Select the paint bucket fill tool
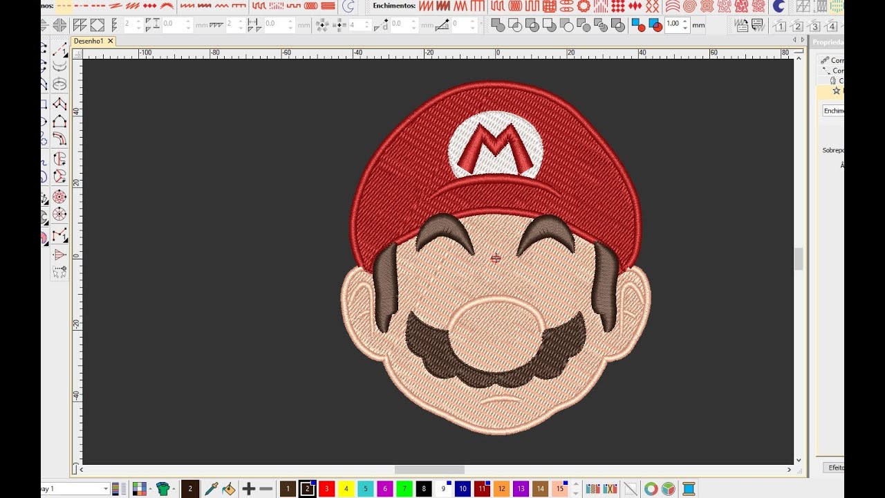This screenshot has width=885, height=498. (229, 489)
